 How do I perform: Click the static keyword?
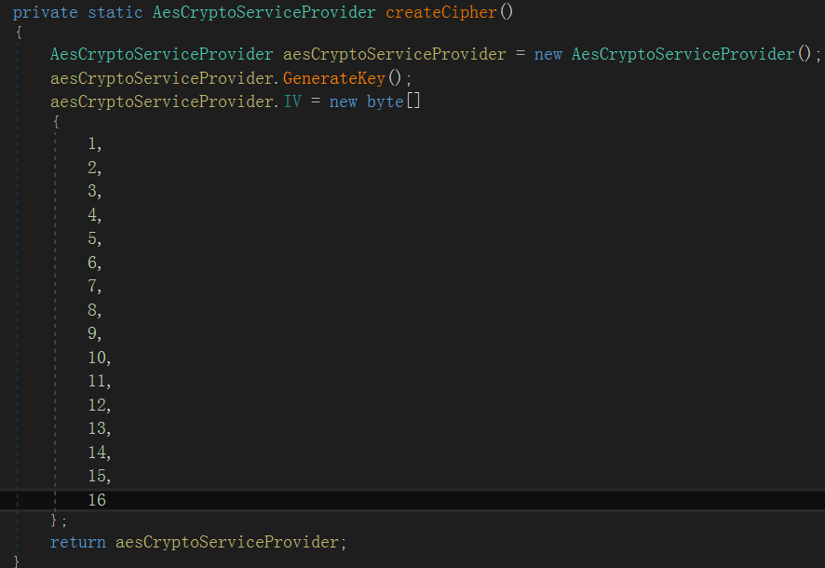115,12
